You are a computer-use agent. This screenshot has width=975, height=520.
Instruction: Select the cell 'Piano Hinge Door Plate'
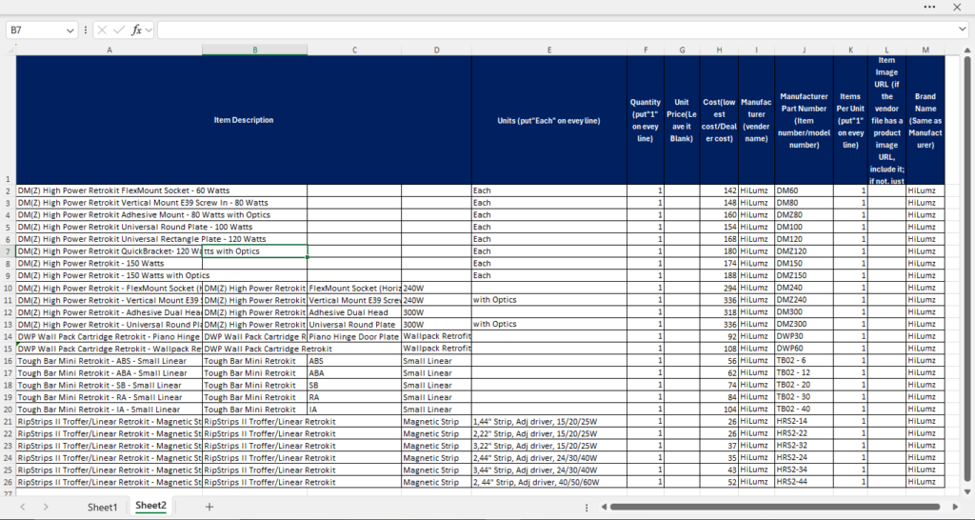click(354, 336)
